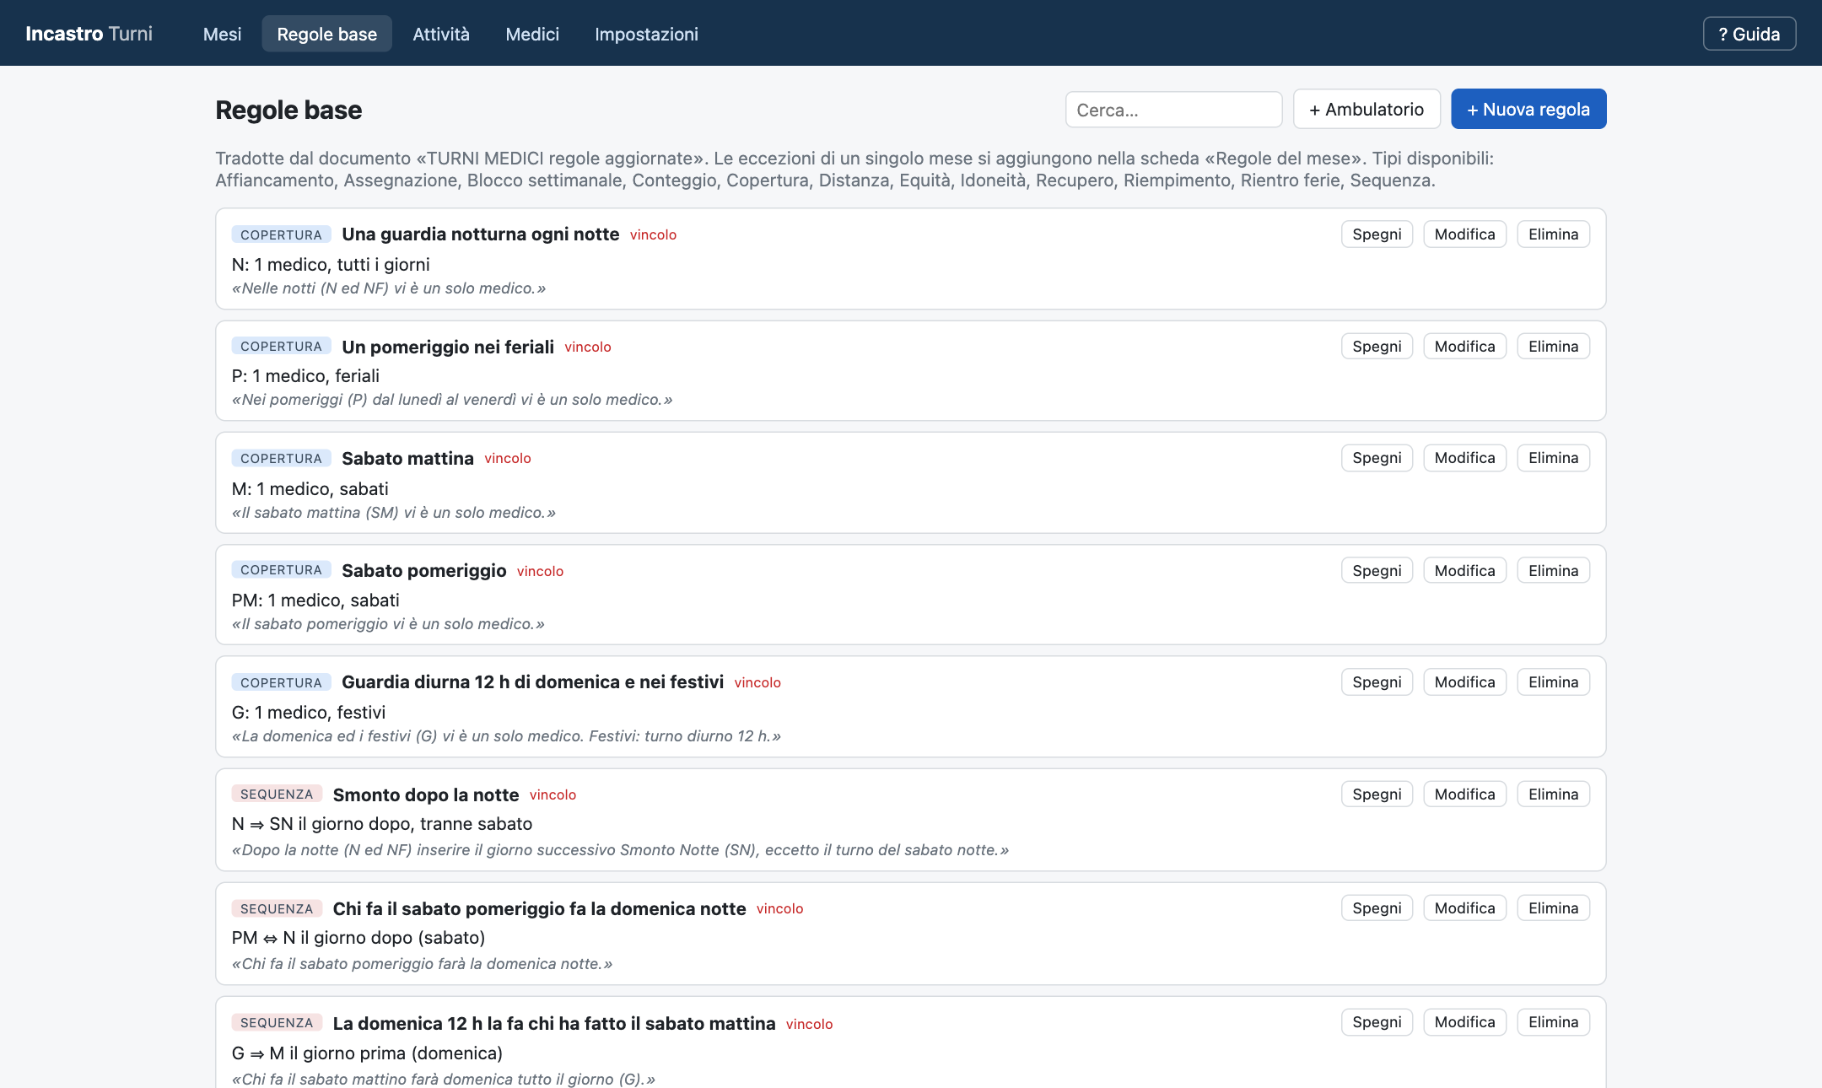The image size is (1822, 1088).
Task: Open the Guida help button
Action: [1749, 34]
